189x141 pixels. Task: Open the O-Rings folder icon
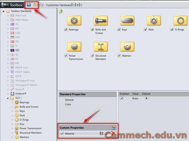pos(180,20)
